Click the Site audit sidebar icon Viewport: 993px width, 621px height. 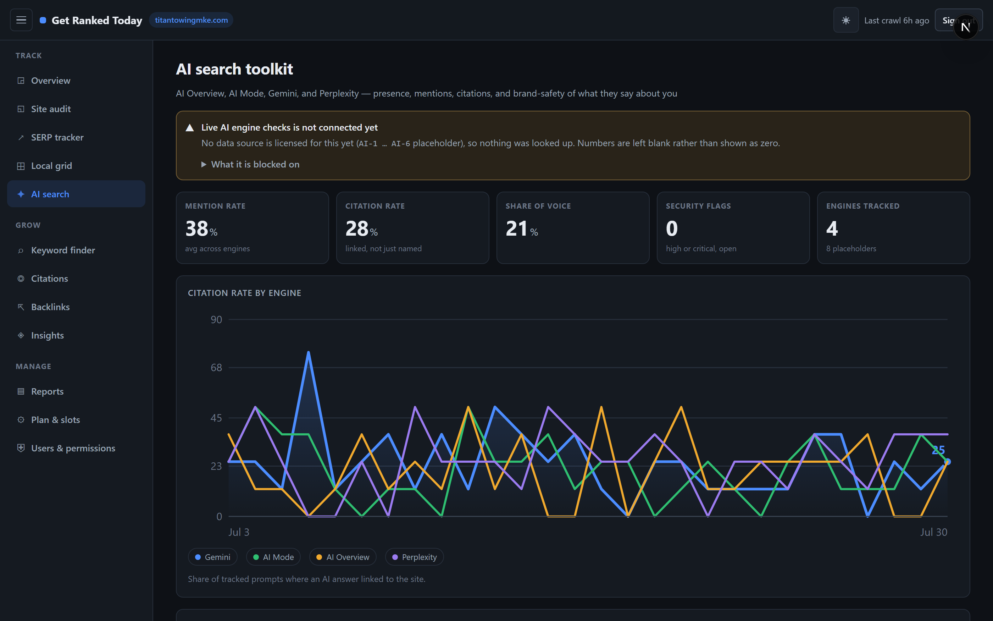(21, 109)
